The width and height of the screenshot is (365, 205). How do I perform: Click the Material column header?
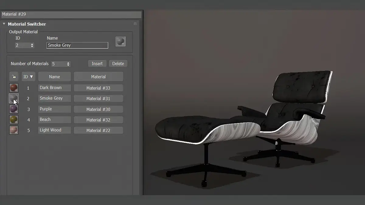[98, 77]
